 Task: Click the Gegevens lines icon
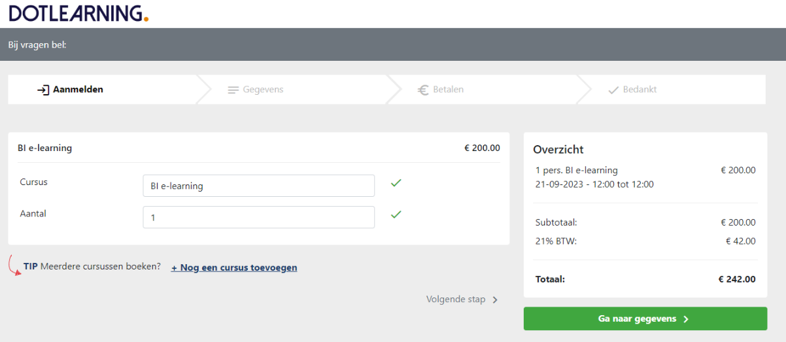(233, 90)
